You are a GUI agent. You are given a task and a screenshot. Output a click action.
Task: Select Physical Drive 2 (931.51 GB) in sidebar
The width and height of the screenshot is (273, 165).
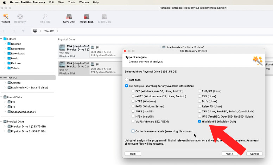coord(26,131)
